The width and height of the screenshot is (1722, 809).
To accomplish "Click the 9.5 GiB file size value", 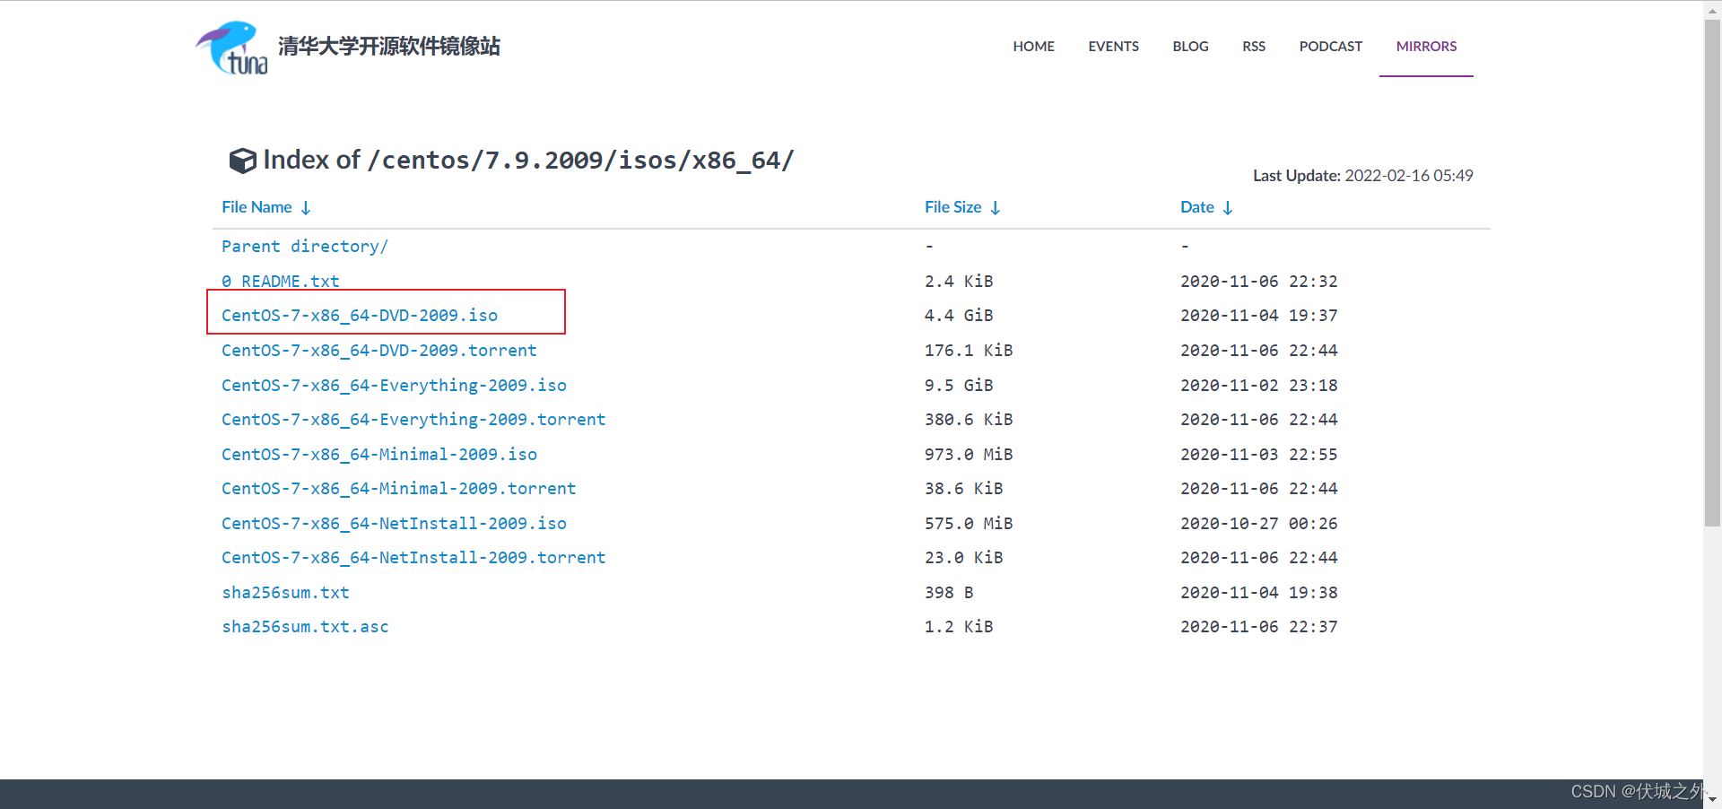I will point(959,386).
